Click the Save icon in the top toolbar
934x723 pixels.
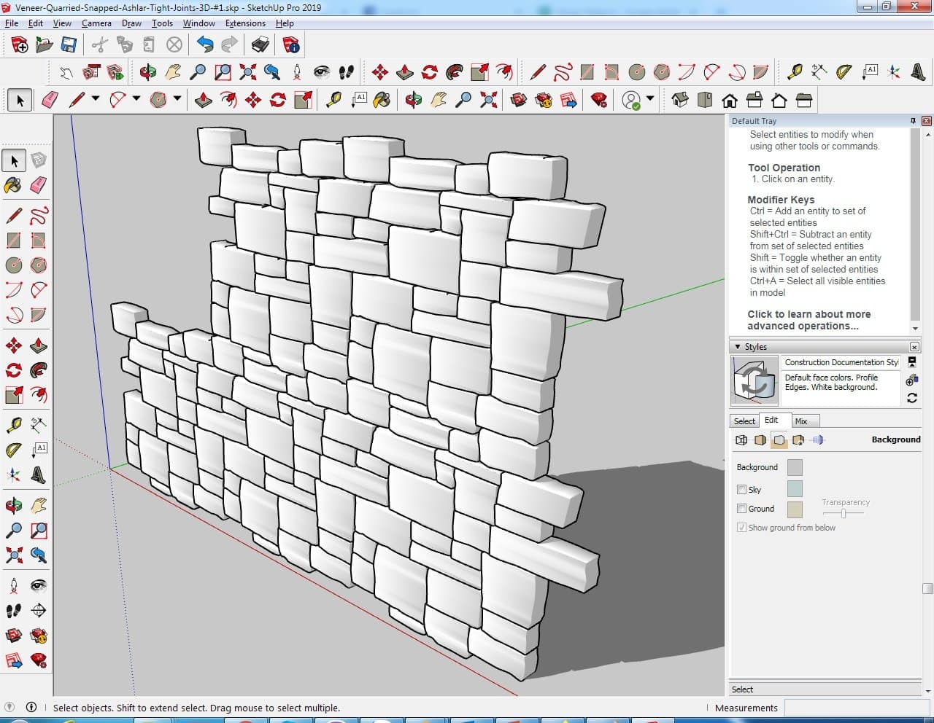click(69, 45)
